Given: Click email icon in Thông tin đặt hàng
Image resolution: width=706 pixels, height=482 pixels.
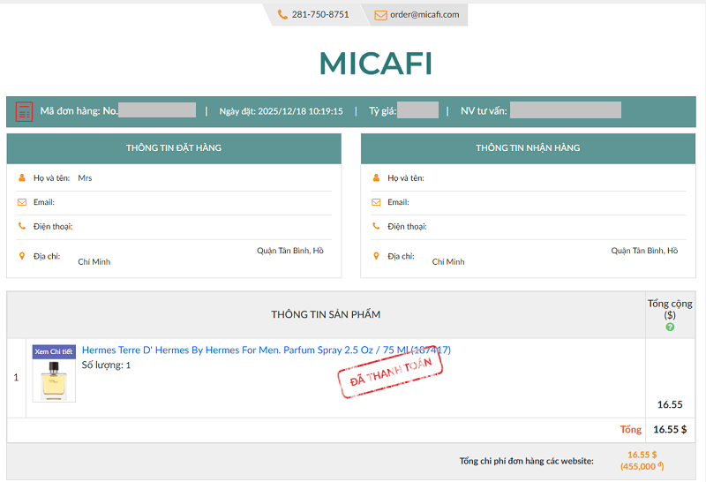Looking at the screenshot, I should click(22, 202).
